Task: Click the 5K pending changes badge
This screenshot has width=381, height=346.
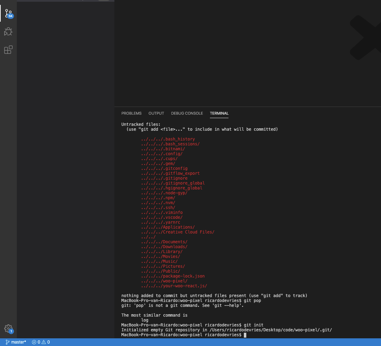Action: point(11,16)
